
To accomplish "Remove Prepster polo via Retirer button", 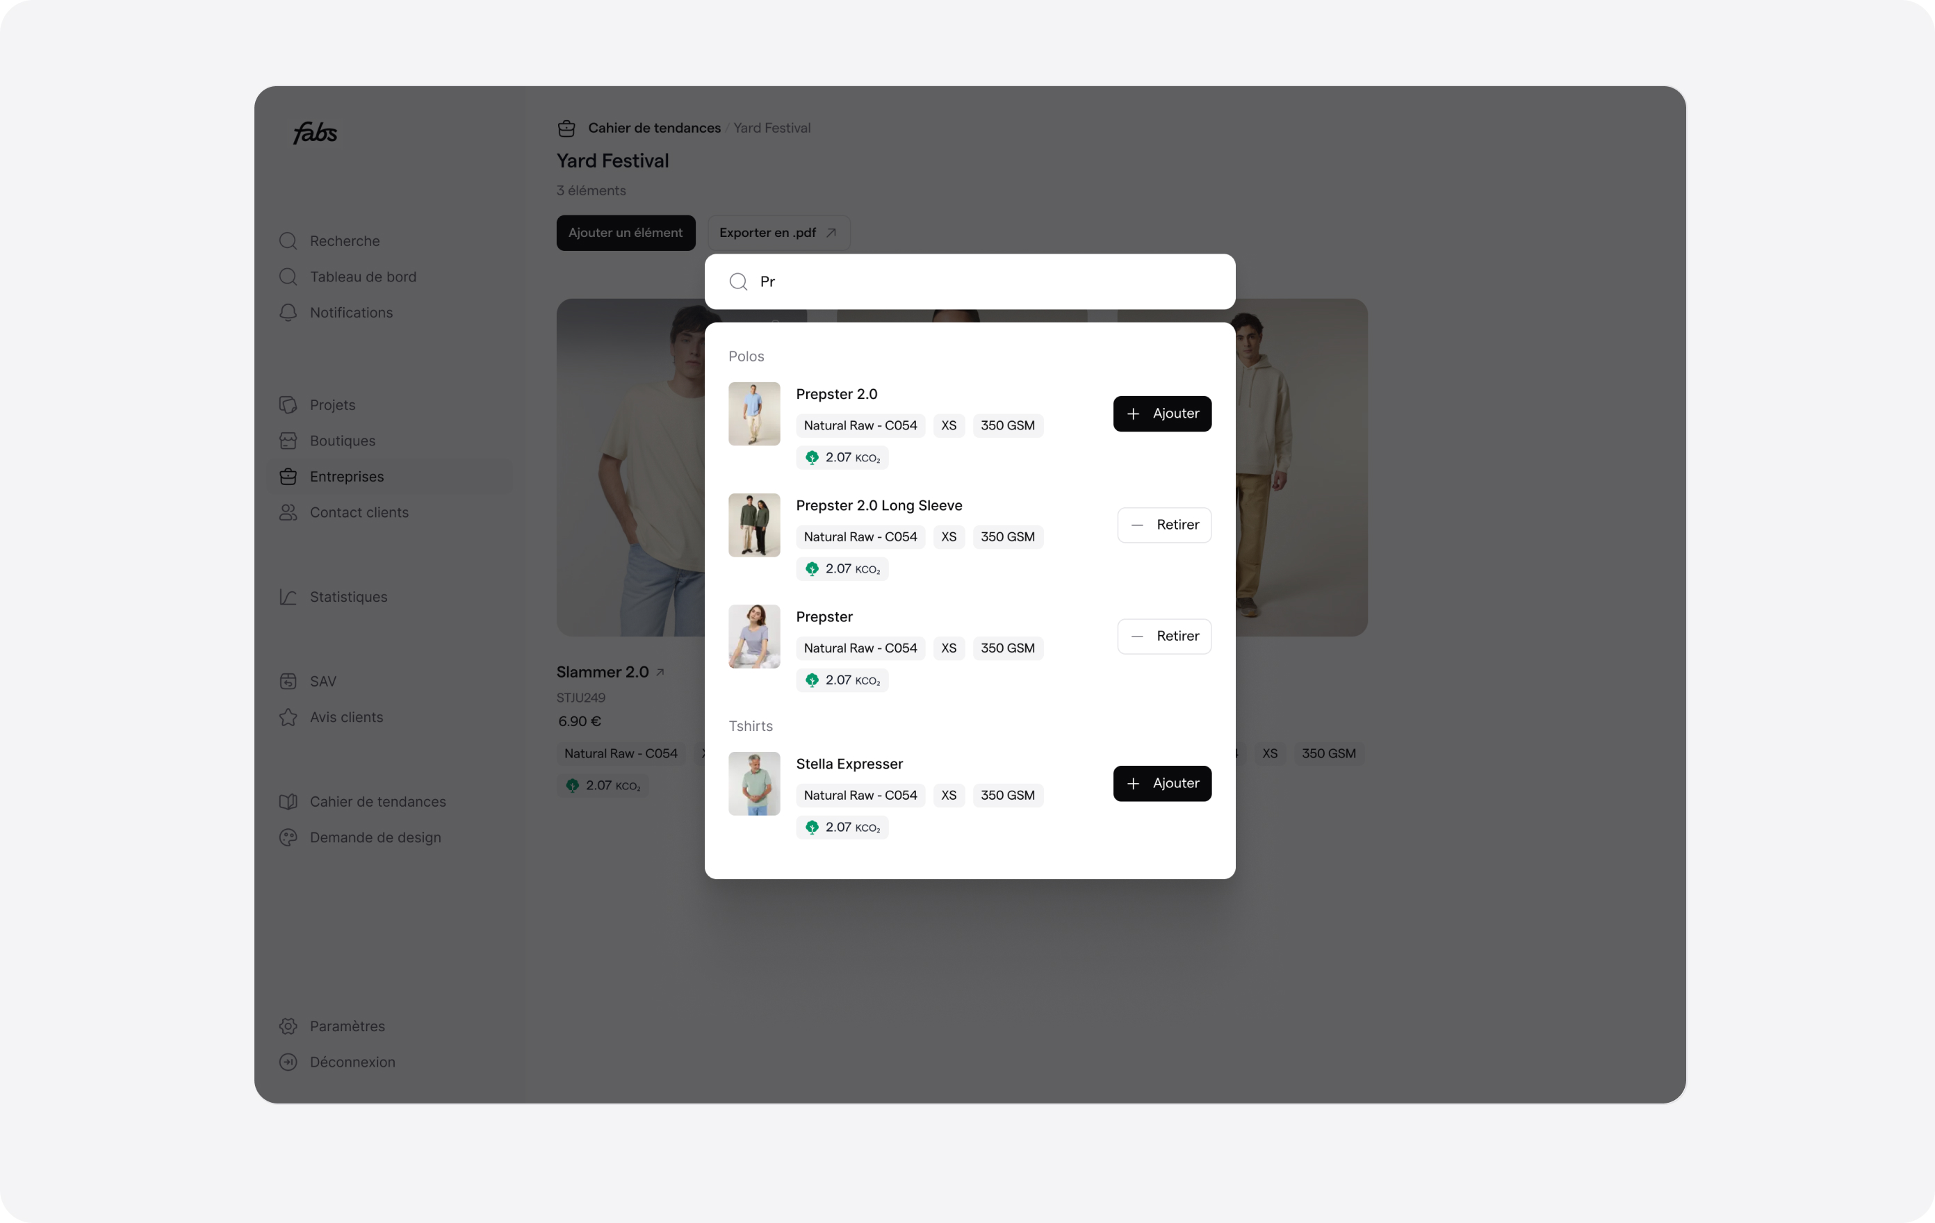I will click(x=1164, y=637).
